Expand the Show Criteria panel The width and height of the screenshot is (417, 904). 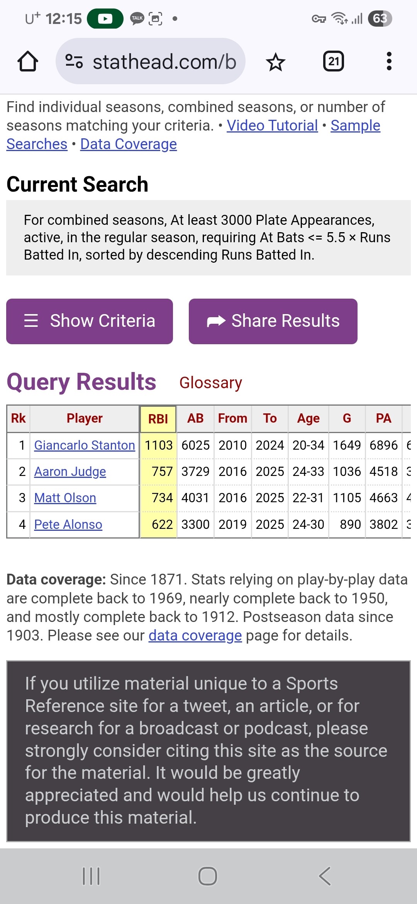click(90, 321)
